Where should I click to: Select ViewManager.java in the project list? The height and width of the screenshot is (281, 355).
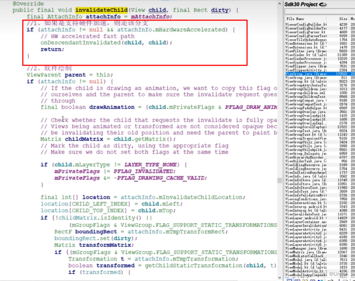pyautogui.click(x=320, y=249)
